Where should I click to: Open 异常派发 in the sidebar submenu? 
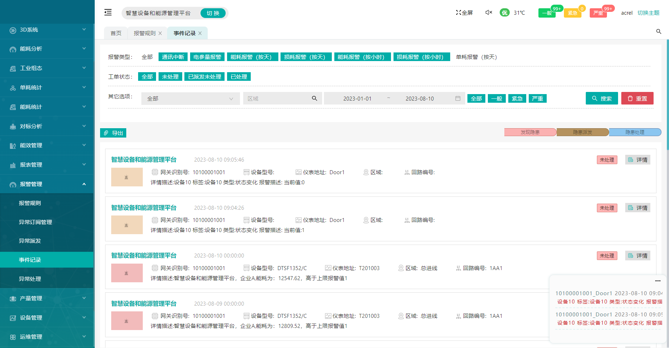(30, 241)
